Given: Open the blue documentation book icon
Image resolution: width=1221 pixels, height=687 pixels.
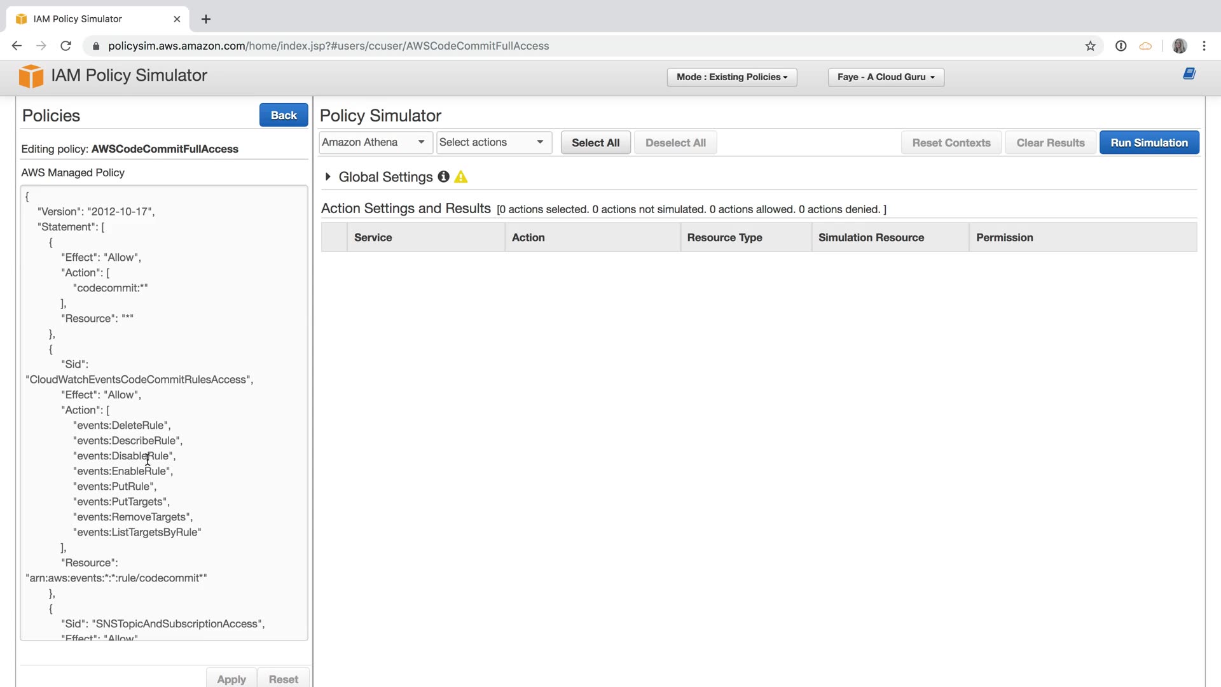Looking at the screenshot, I should 1189,74.
